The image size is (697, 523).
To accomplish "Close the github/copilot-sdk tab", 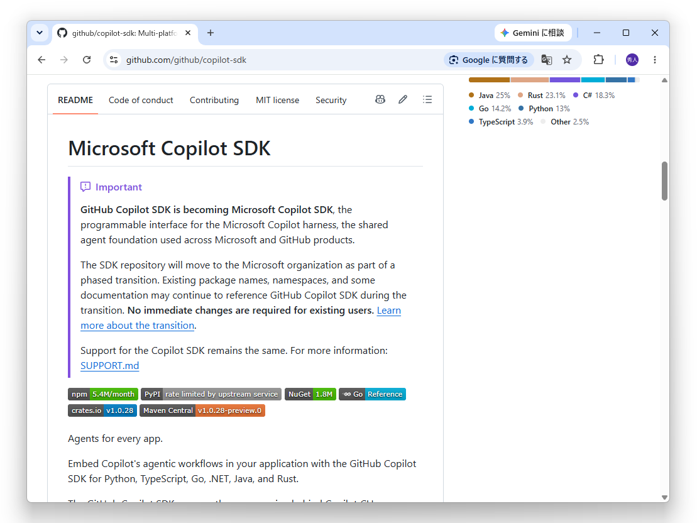I will coord(187,33).
